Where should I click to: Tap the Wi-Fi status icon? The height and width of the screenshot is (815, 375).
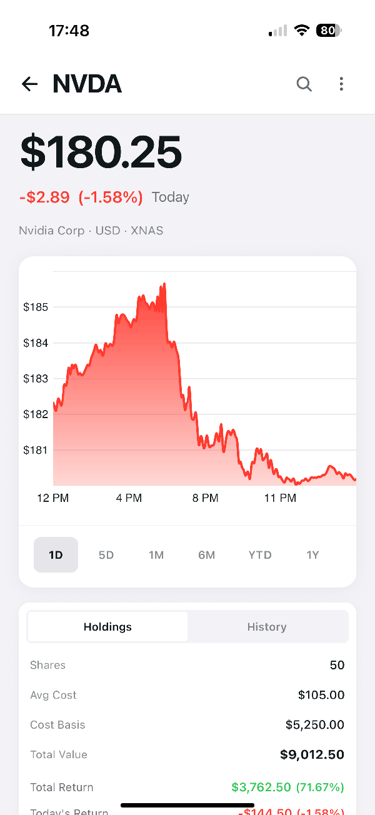click(302, 31)
